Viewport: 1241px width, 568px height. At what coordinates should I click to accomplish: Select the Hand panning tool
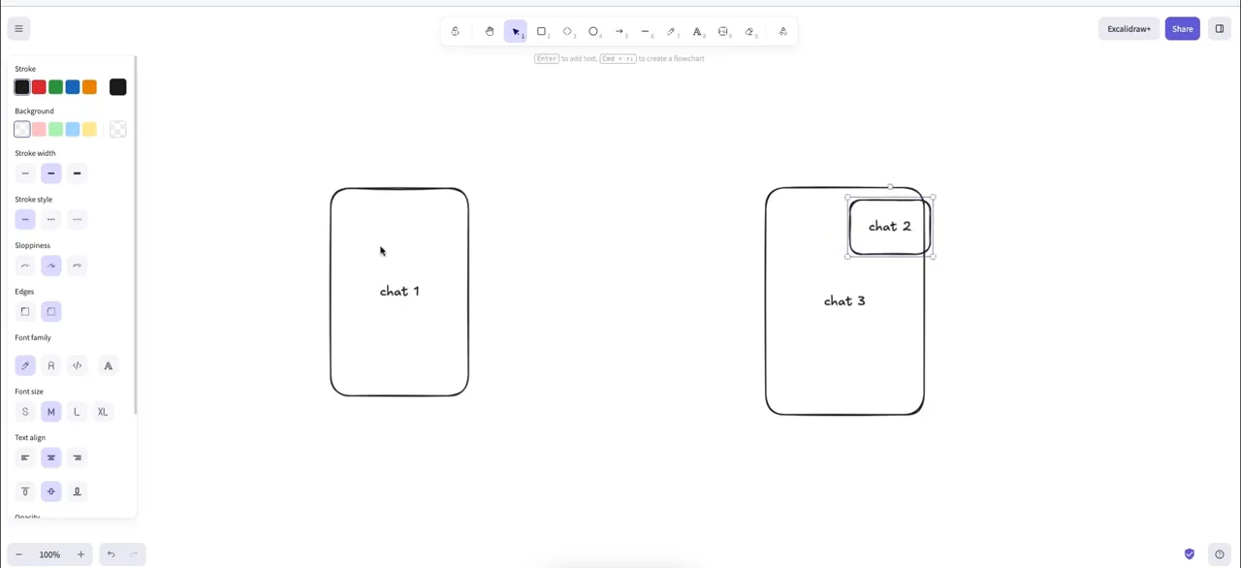click(x=490, y=32)
